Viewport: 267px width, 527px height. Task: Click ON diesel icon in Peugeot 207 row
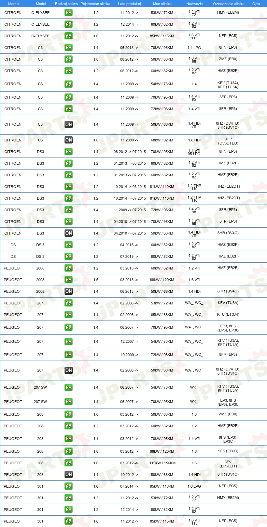point(68,370)
